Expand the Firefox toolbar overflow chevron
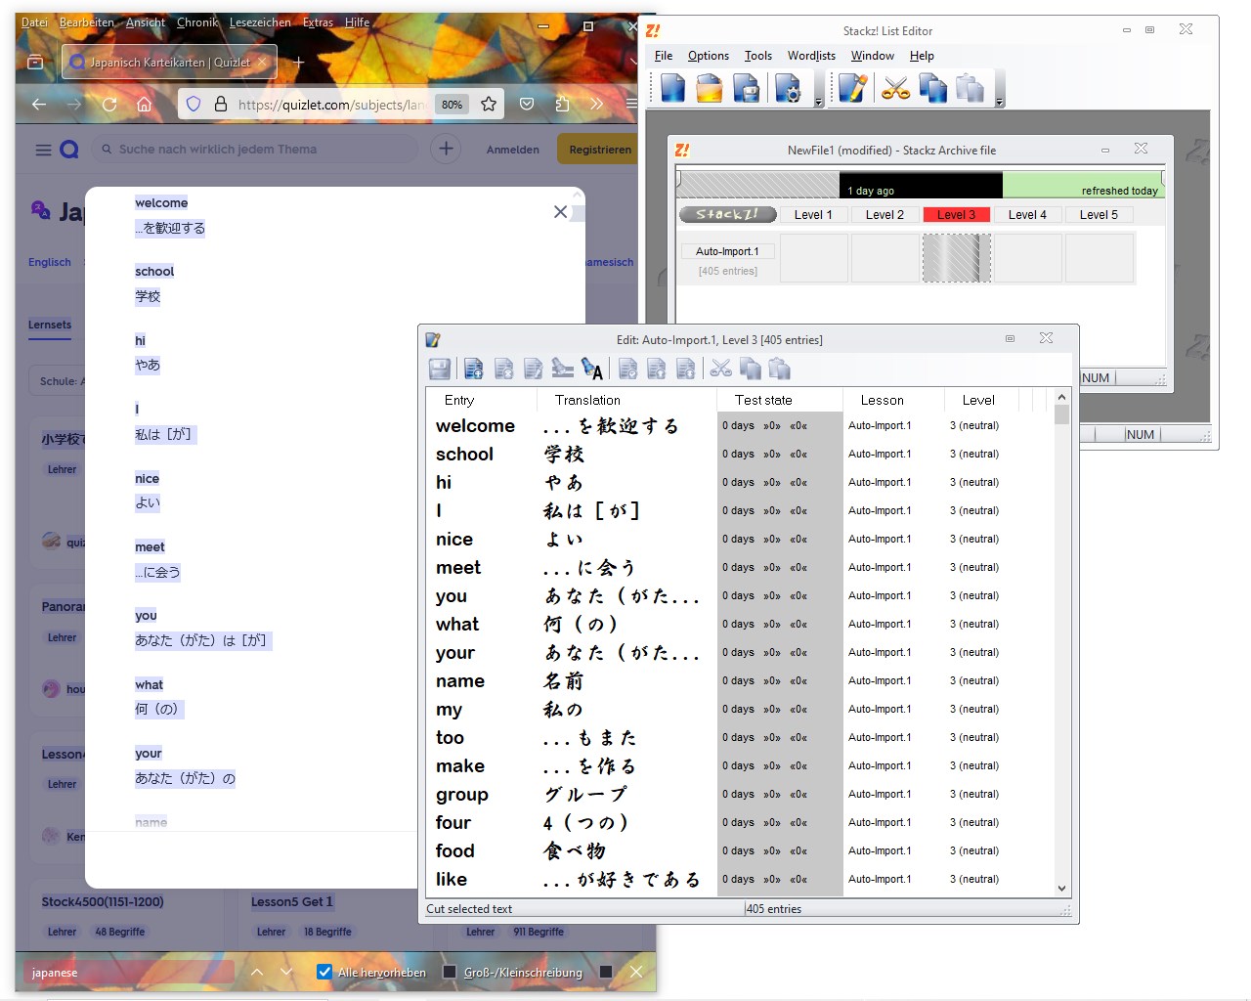1251x1001 pixels. [596, 104]
